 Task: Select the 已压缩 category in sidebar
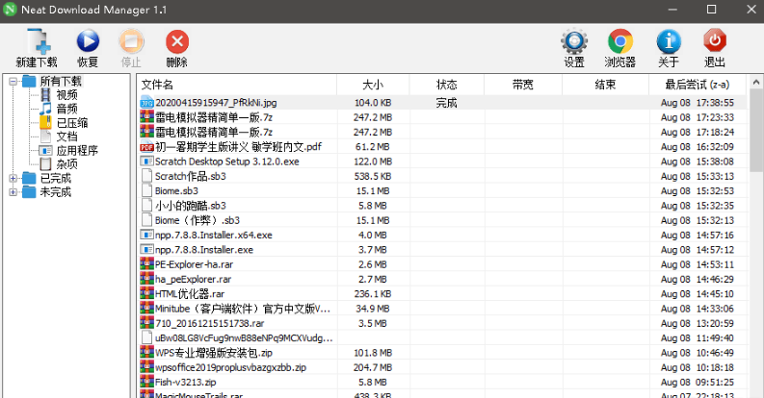pos(71,123)
